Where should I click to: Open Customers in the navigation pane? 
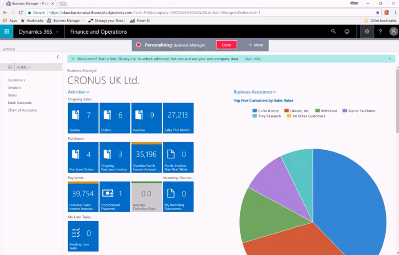[17, 80]
